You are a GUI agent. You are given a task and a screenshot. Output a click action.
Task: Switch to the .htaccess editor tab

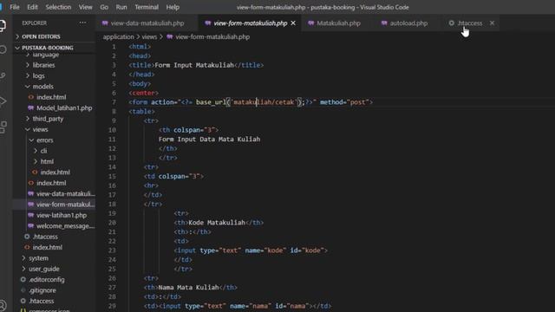[469, 23]
